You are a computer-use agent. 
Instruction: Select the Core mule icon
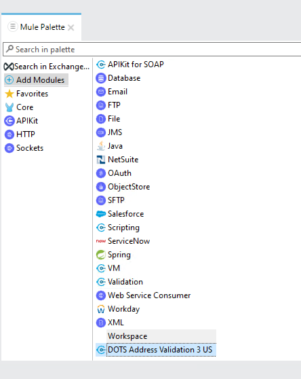pos(9,107)
